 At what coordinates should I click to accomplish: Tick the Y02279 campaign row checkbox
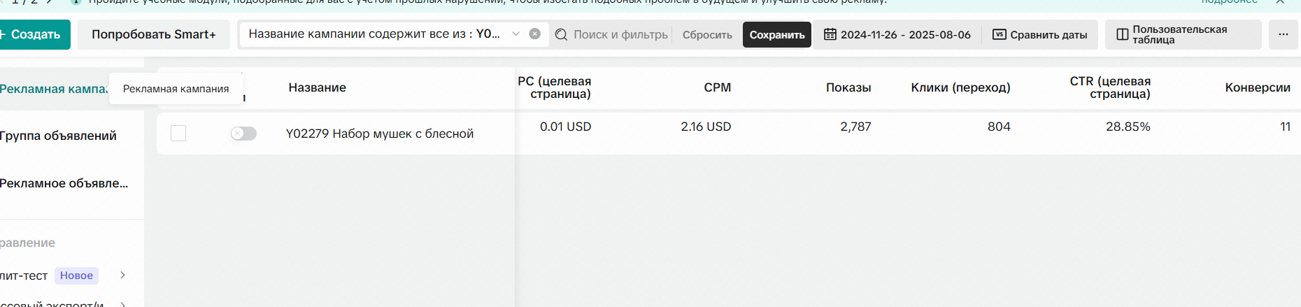pos(178,133)
